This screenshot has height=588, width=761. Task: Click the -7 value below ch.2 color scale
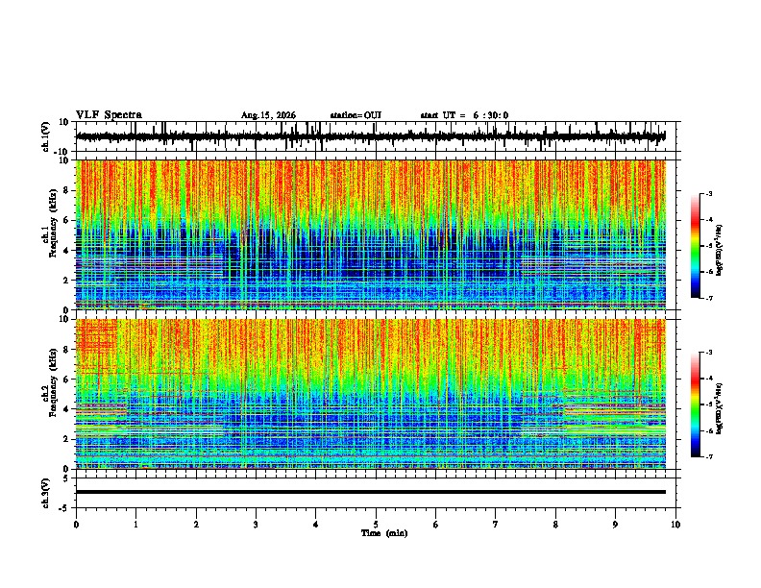(708, 456)
